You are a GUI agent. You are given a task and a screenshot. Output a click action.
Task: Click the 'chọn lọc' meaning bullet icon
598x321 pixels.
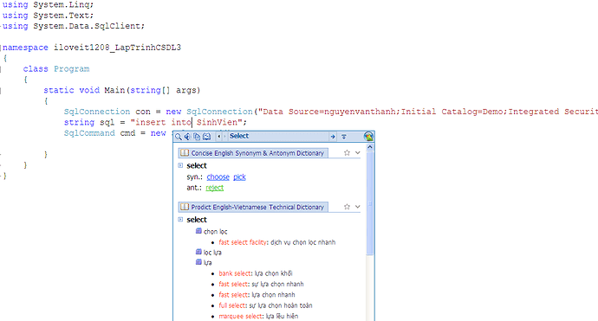coord(198,231)
